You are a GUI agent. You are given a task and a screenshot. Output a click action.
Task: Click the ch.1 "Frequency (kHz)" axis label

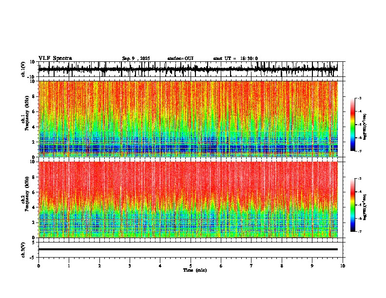pos(27,113)
